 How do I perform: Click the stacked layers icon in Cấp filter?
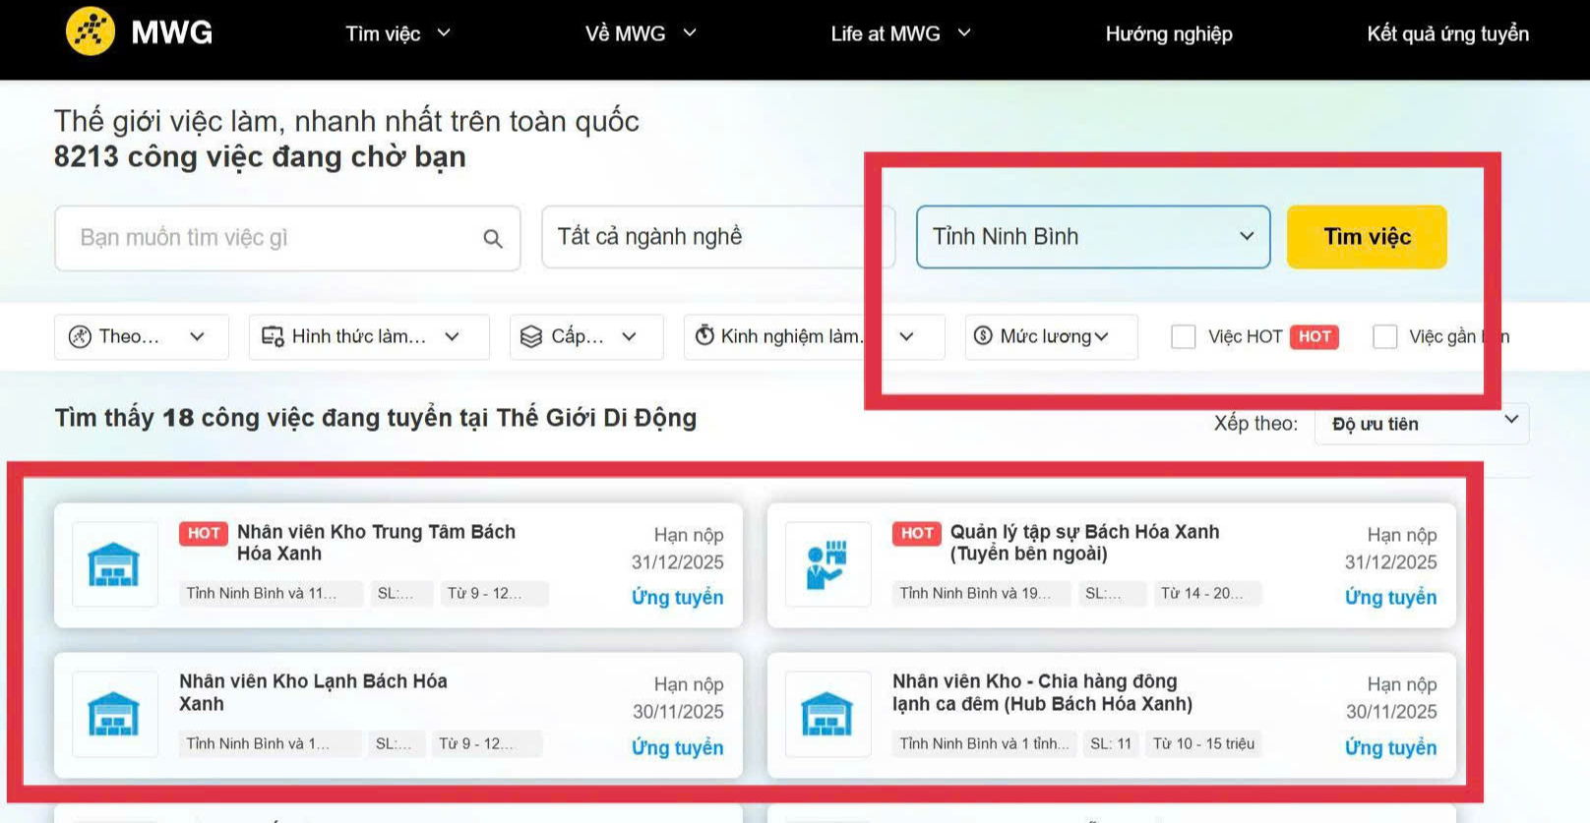[x=531, y=337]
